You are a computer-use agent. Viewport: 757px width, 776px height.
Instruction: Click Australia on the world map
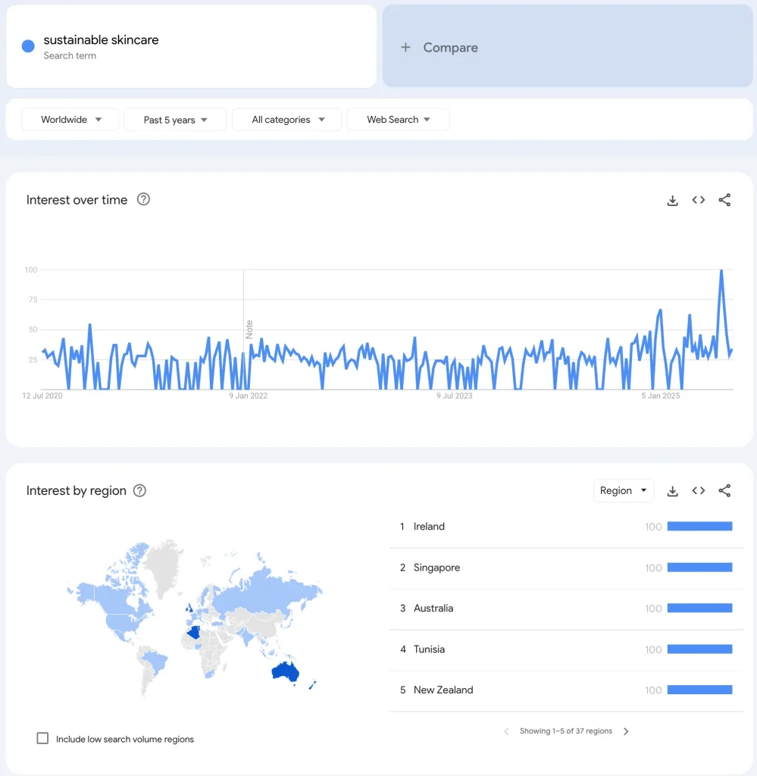coord(285,671)
